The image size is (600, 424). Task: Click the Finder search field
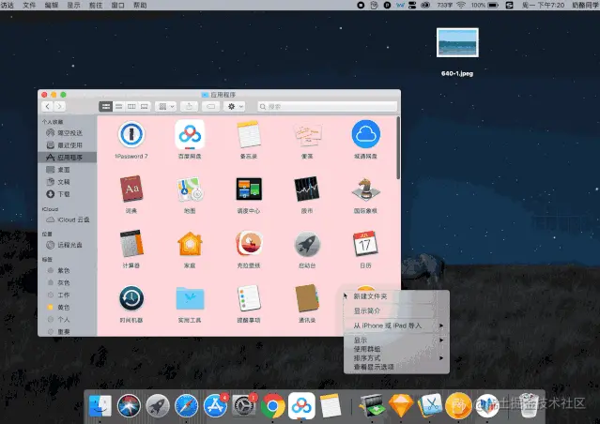click(327, 106)
